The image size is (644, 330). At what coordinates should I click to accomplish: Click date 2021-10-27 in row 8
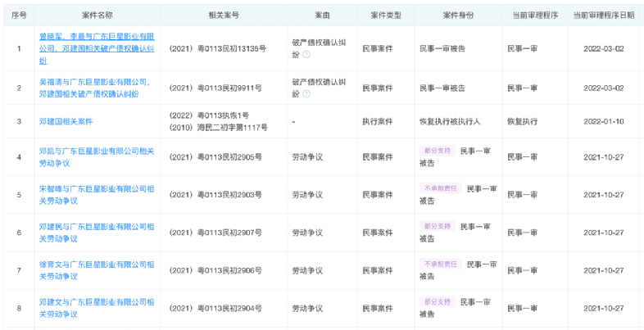(603, 308)
